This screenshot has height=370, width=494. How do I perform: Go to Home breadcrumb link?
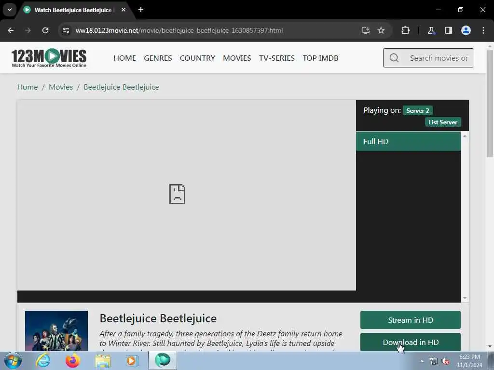(27, 87)
